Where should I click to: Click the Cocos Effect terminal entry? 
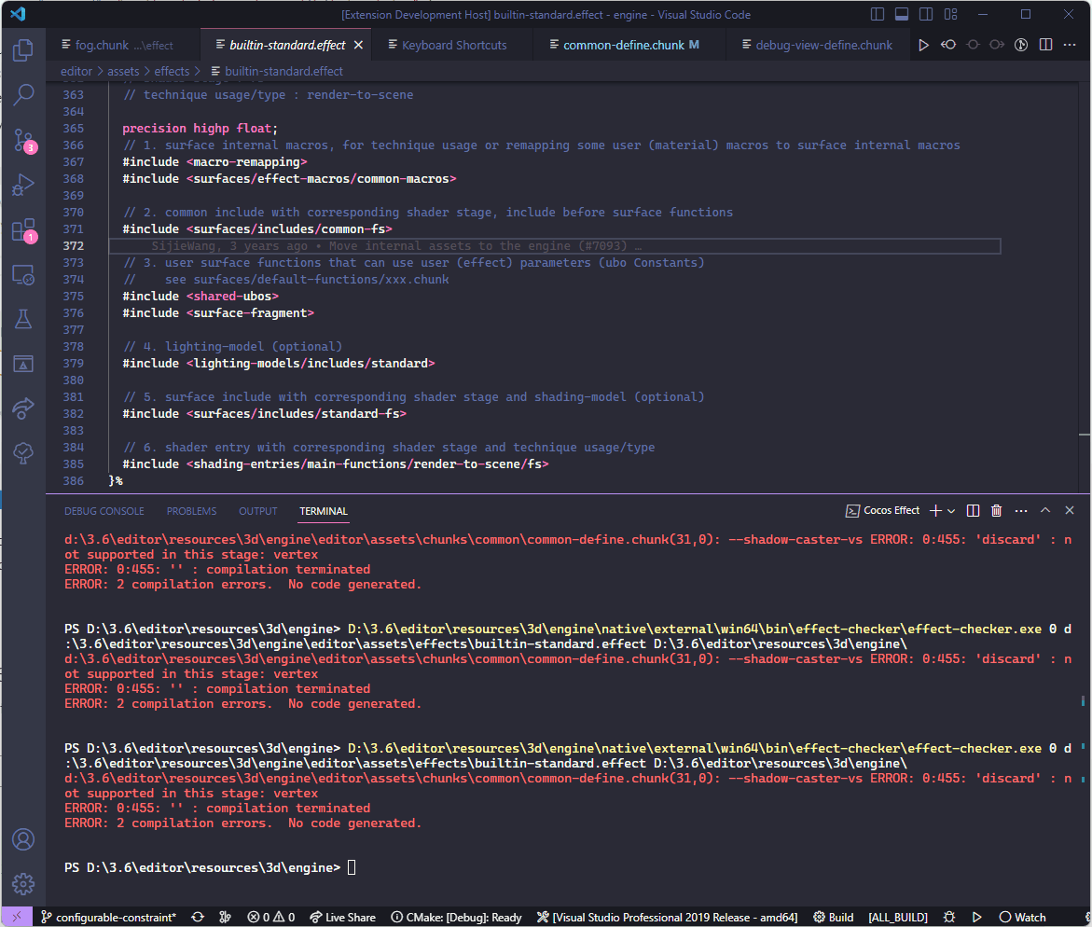(882, 510)
